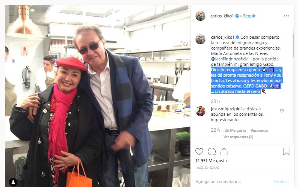
Task: Follow the account with Seguir
Action: pos(249,16)
